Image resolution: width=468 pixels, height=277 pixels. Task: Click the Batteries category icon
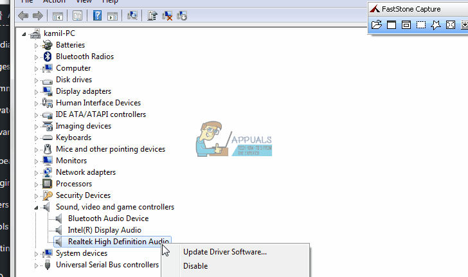pos(47,45)
